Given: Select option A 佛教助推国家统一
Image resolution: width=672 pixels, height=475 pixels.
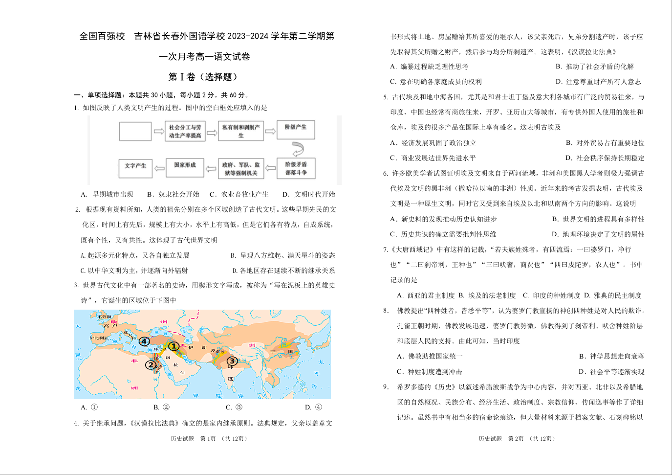Looking at the screenshot, I should pos(430,356).
